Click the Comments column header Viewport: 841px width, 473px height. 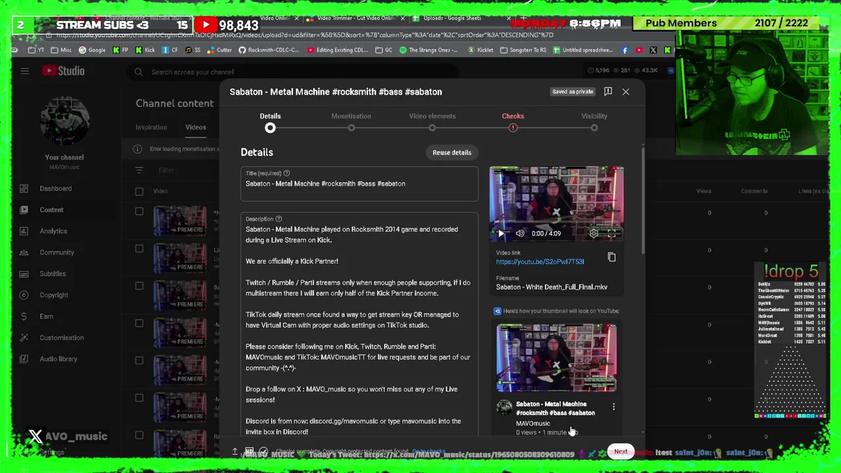(754, 191)
